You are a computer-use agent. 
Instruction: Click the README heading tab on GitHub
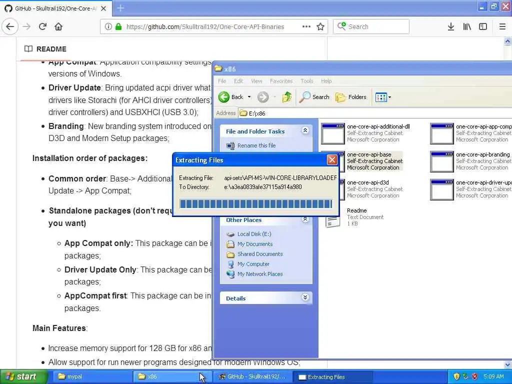(x=45, y=49)
